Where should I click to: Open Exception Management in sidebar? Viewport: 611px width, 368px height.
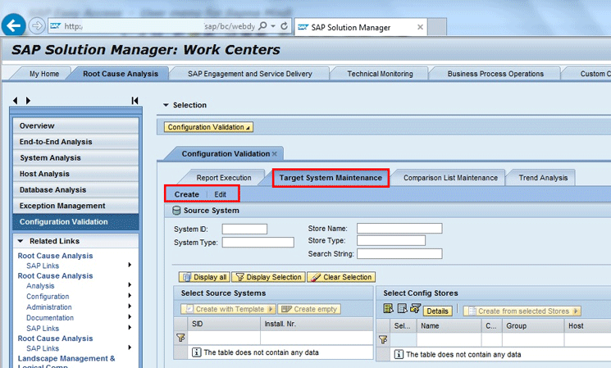(x=75, y=206)
